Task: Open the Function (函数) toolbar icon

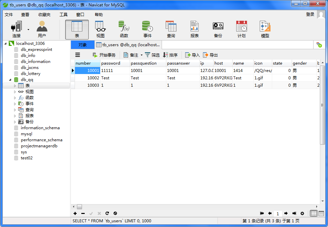Action: (x=124, y=29)
